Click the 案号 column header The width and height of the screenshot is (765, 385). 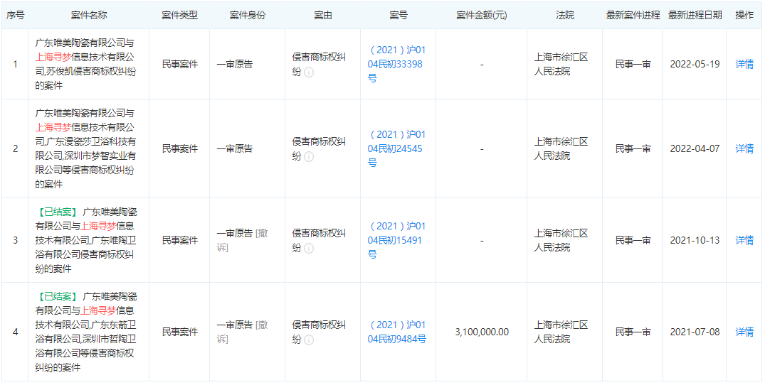[x=399, y=15]
